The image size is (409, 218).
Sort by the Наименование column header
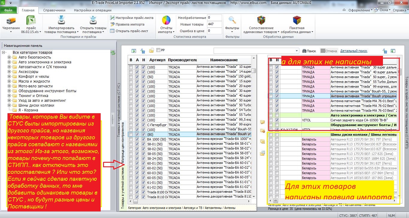(x=224, y=60)
